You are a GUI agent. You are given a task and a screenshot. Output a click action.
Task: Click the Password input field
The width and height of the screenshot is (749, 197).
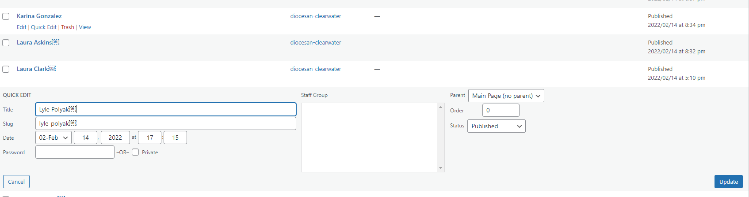pyautogui.click(x=75, y=152)
